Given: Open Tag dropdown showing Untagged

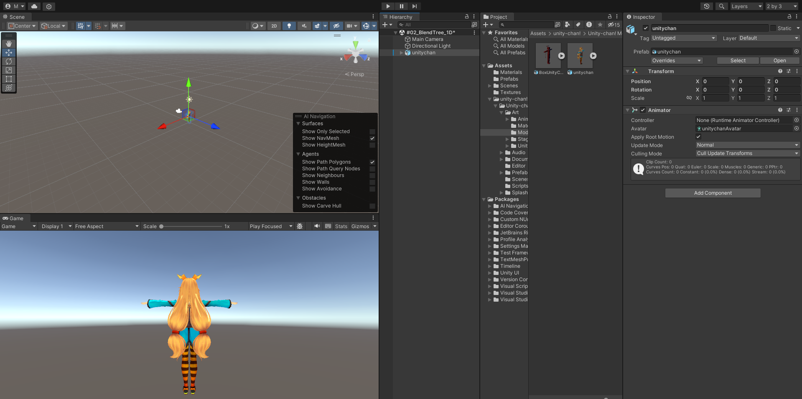Looking at the screenshot, I should click(x=684, y=38).
